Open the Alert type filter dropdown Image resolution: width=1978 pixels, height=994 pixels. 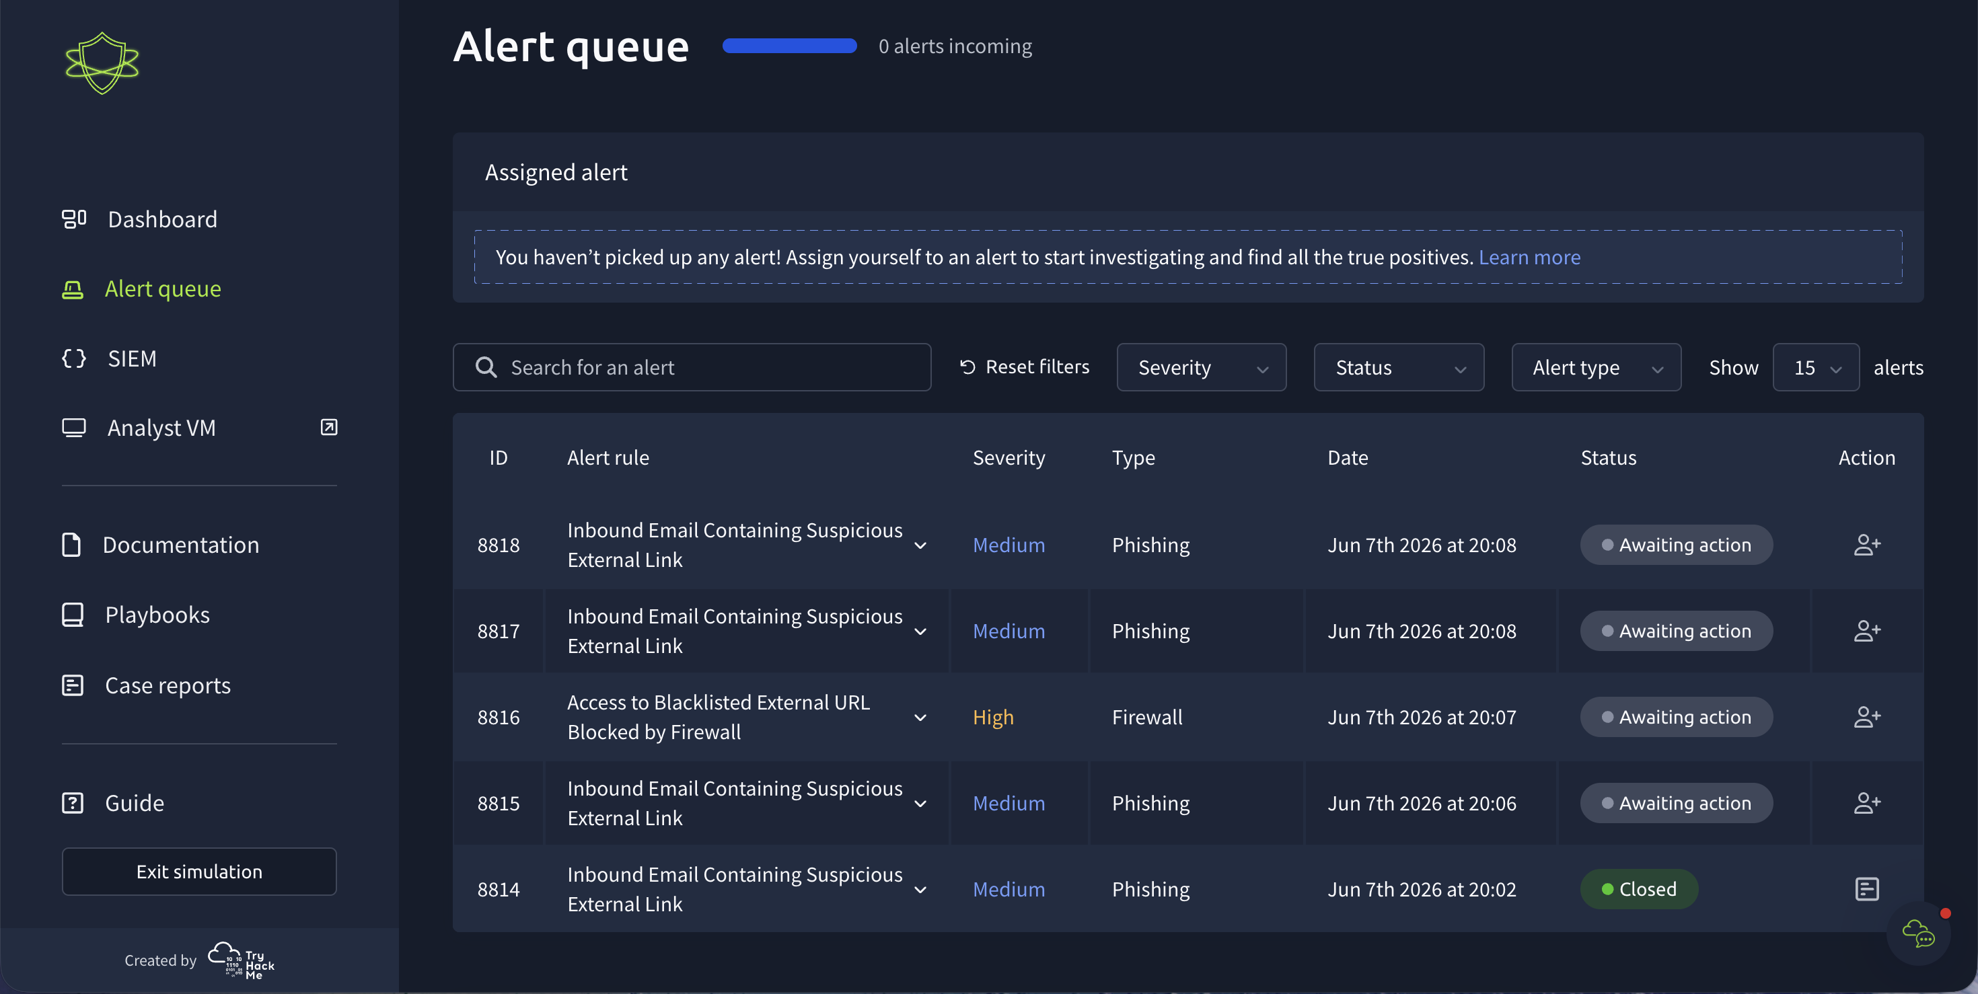(x=1596, y=367)
